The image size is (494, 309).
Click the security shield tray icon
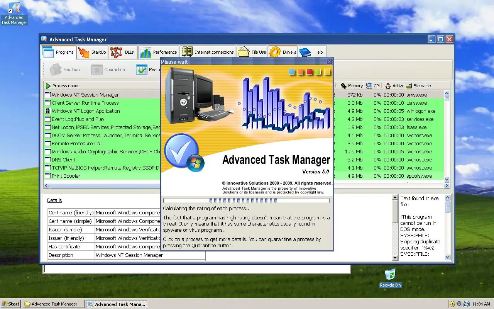click(x=452, y=304)
